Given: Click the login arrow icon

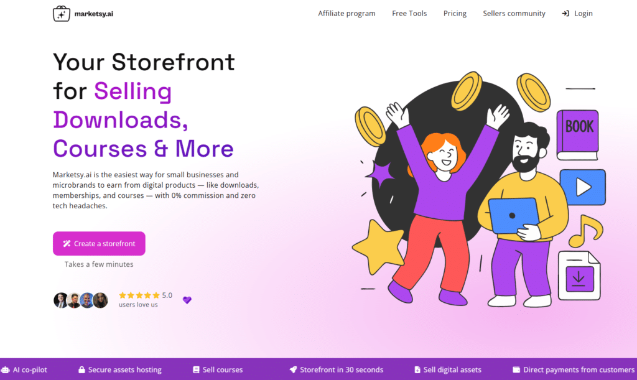Looking at the screenshot, I should [x=565, y=14].
